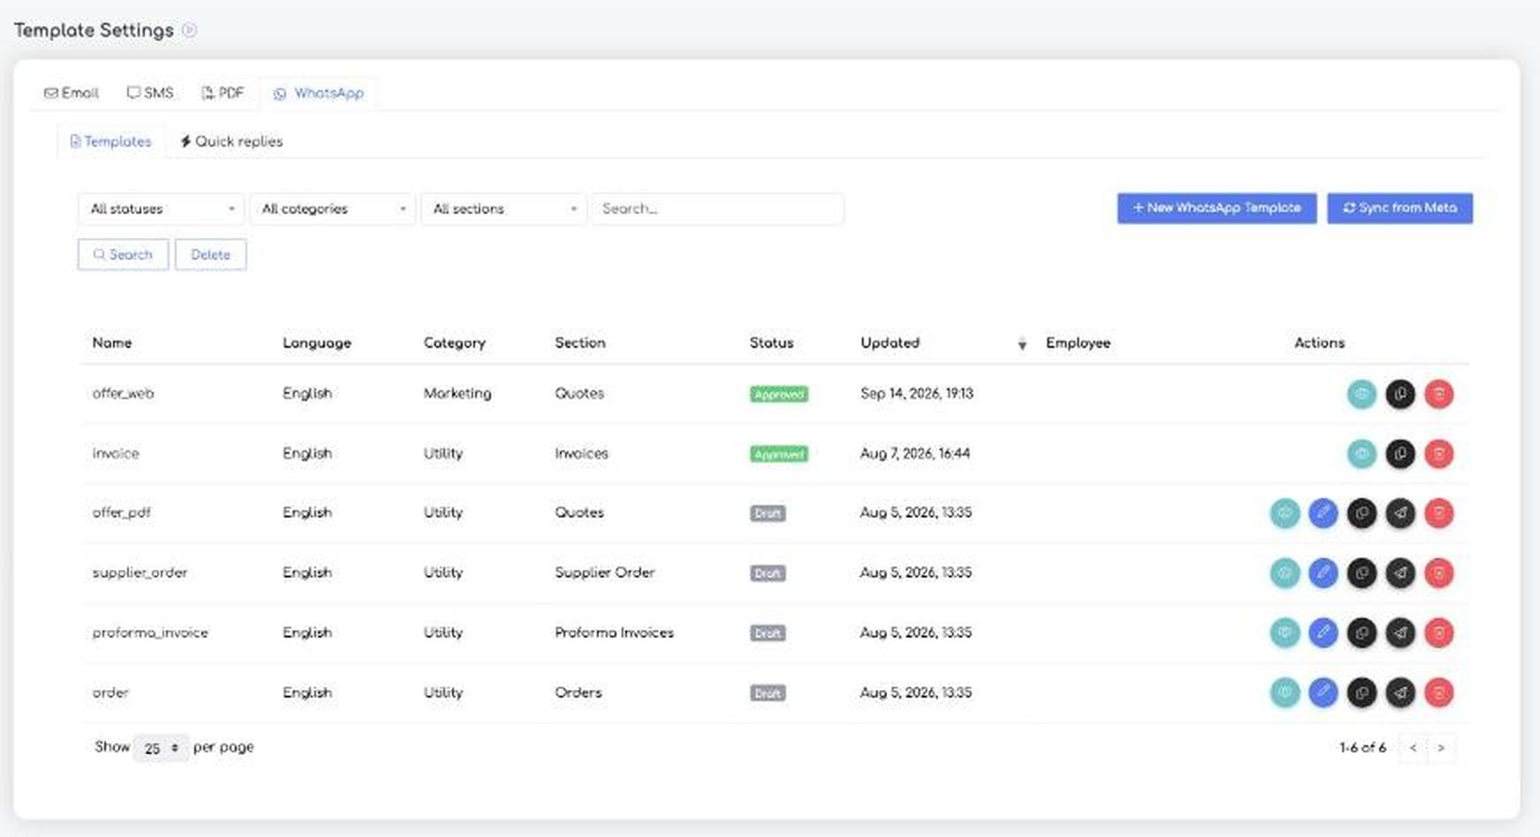Duplicate the invoice template

[1400, 454]
